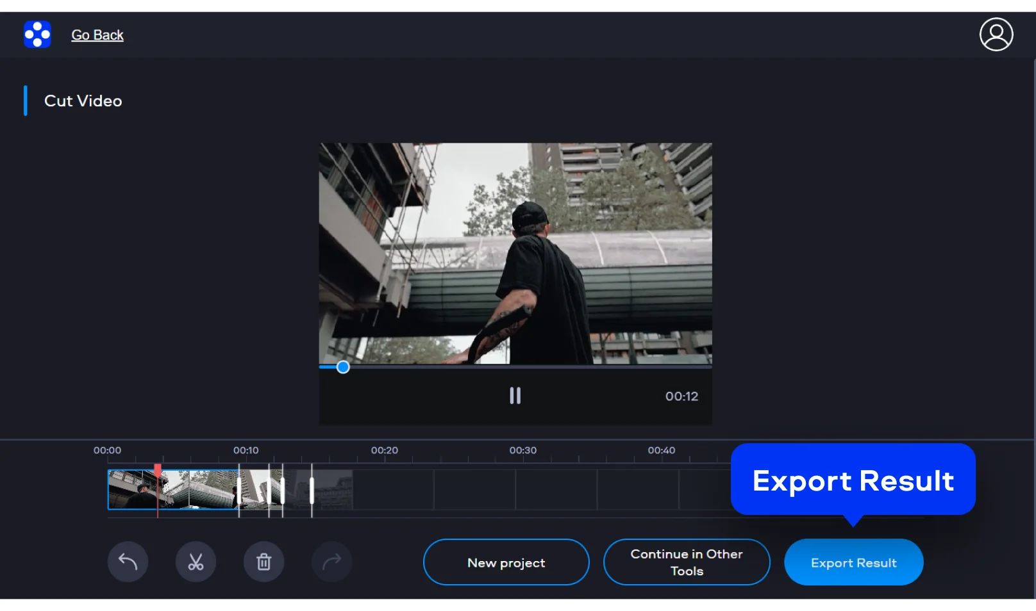1036x611 pixels.
Task: Click the 00:30 mark on timeline ruler
Action: click(523, 451)
